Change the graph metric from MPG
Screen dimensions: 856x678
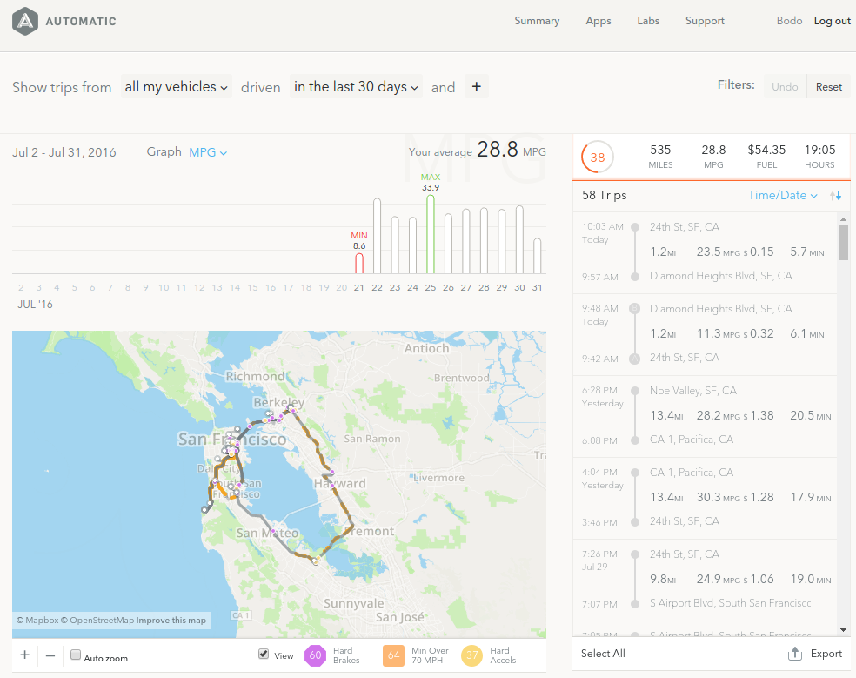(208, 152)
